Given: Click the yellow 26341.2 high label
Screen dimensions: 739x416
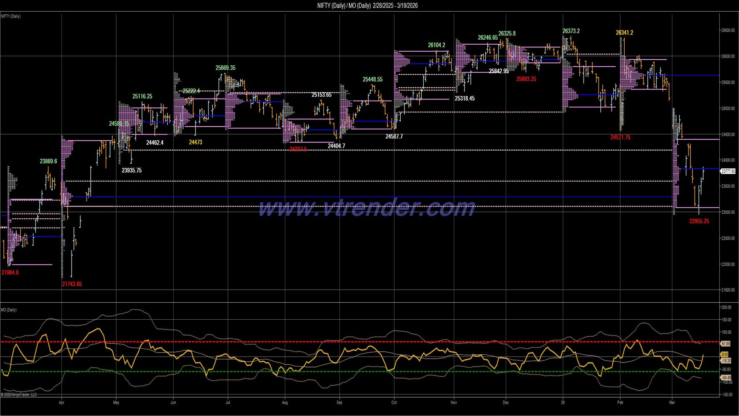Looking at the screenshot, I should [x=624, y=33].
